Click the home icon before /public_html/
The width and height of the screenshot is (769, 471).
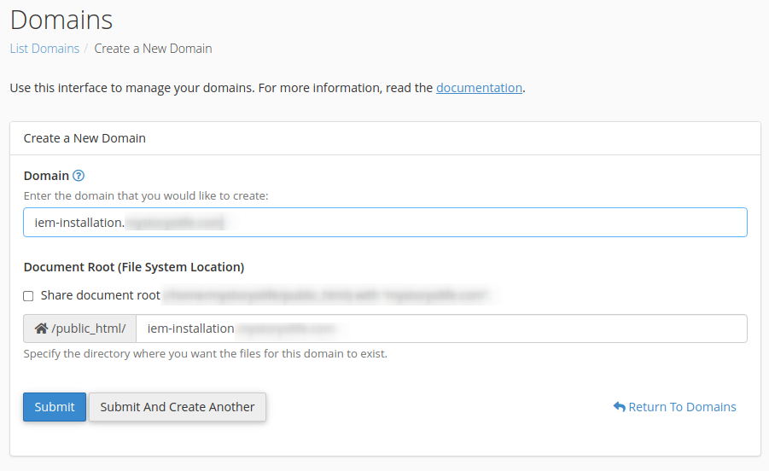pyautogui.click(x=41, y=329)
